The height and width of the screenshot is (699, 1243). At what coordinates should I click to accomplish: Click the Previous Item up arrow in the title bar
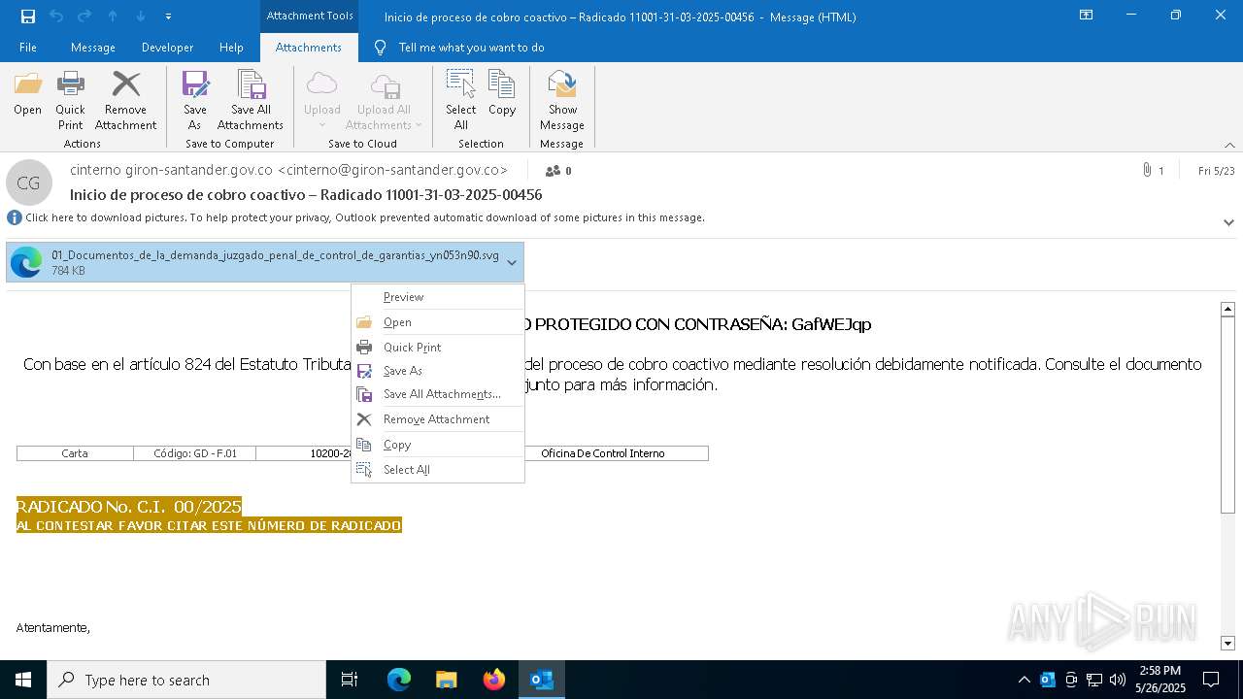pyautogui.click(x=113, y=17)
